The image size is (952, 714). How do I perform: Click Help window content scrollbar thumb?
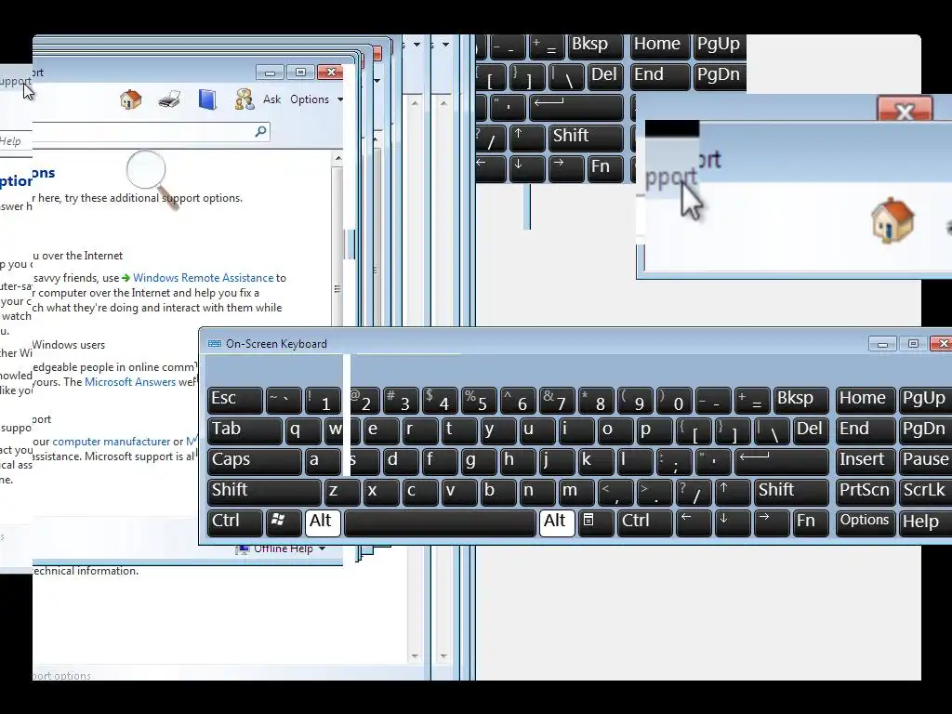pyautogui.click(x=337, y=289)
